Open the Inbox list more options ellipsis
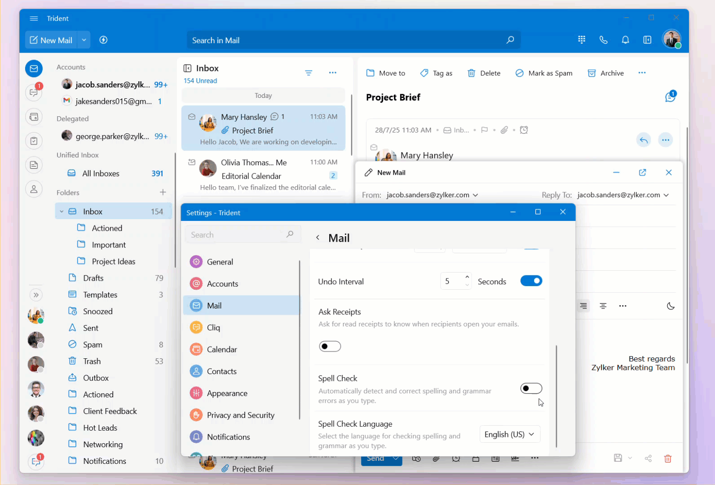715x485 pixels. (332, 73)
